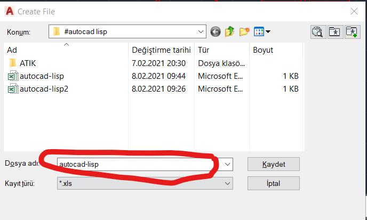The width and height of the screenshot is (367, 220).
Task: Click the Dosya klasö... type cell
Action: point(221,63)
